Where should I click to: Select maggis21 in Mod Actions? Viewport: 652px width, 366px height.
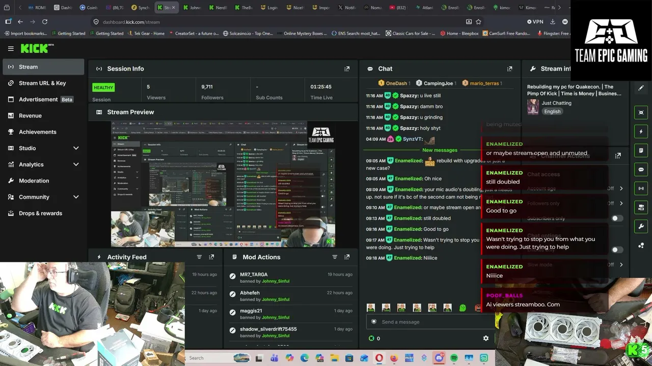(251, 311)
